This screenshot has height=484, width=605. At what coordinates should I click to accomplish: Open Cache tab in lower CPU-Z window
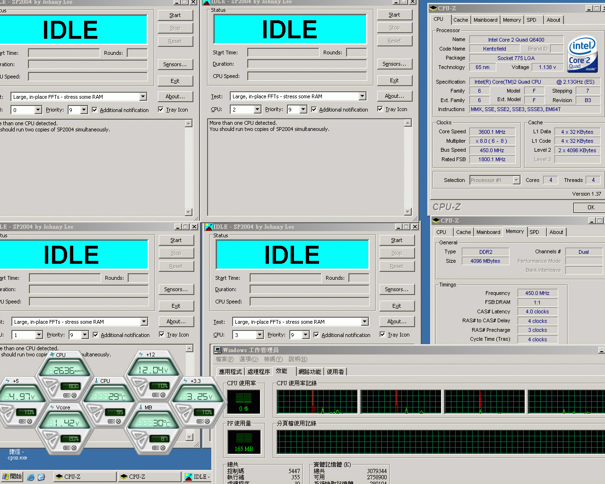click(463, 232)
